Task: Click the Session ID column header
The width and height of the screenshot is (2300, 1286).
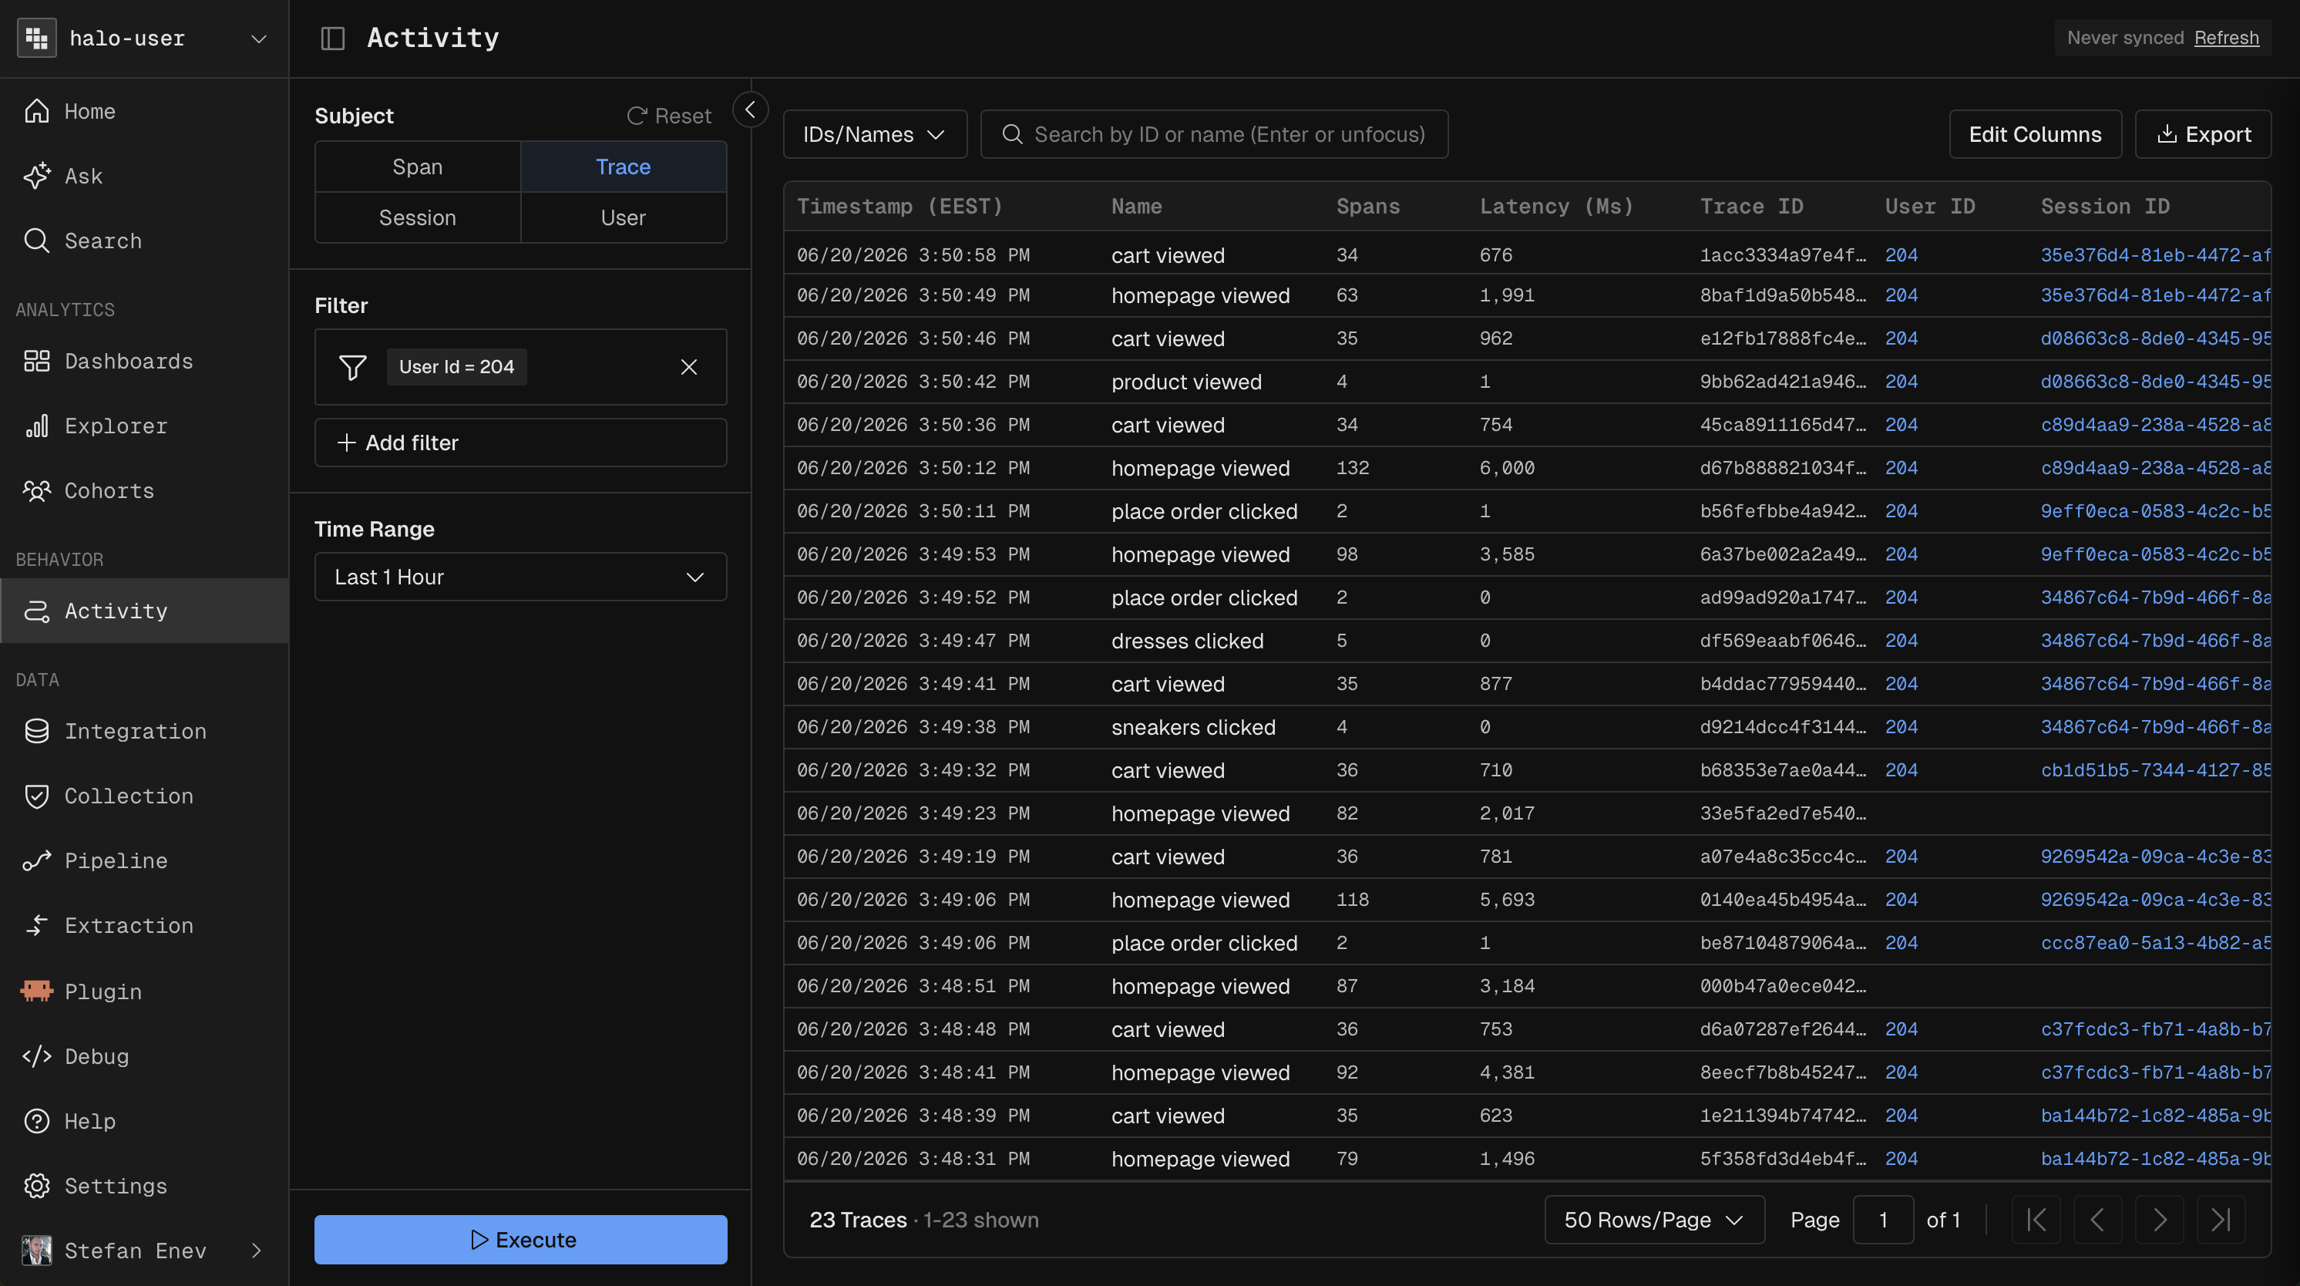Action: (x=2104, y=207)
